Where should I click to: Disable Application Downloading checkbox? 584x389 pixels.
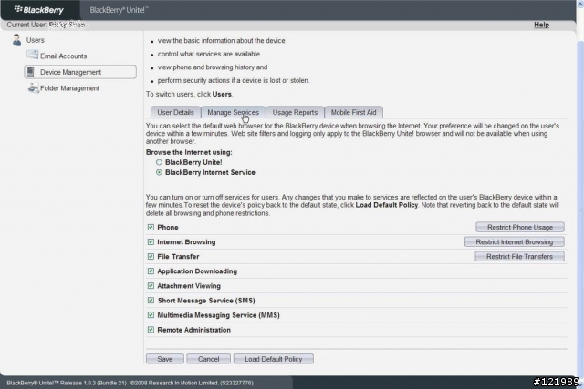coord(151,271)
